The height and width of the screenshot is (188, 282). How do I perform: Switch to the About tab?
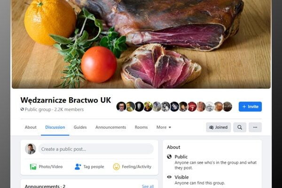point(31,127)
